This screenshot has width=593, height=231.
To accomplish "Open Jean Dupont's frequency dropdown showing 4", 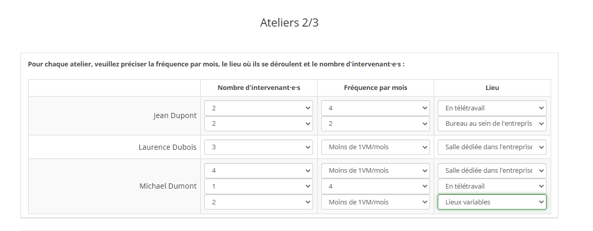I will 375,108.
